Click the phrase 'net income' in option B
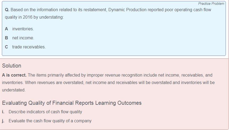 [23, 38]
